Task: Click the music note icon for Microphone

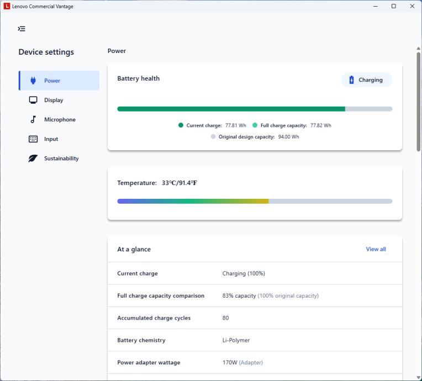Action: tap(33, 120)
